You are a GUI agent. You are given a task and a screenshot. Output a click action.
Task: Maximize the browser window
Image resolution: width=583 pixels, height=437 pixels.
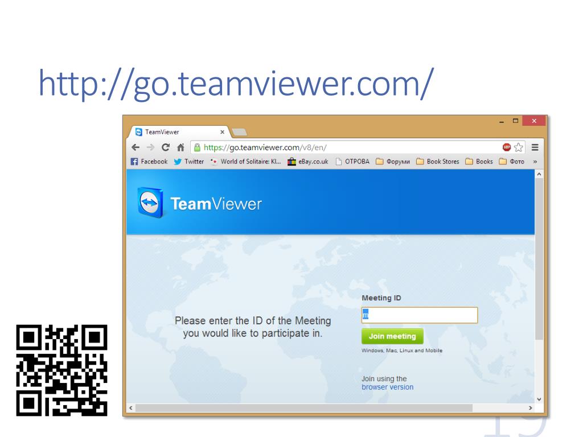click(515, 121)
